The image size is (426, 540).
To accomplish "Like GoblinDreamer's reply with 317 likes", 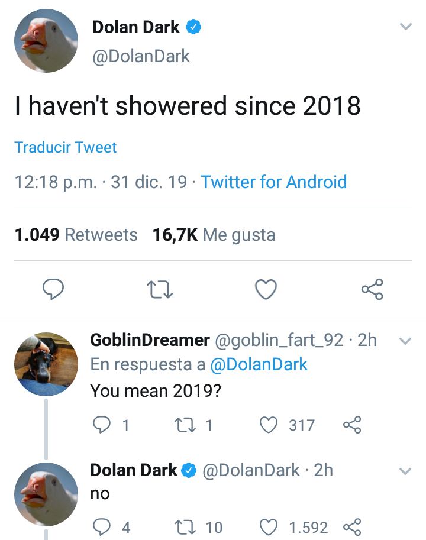I will pyautogui.click(x=269, y=425).
